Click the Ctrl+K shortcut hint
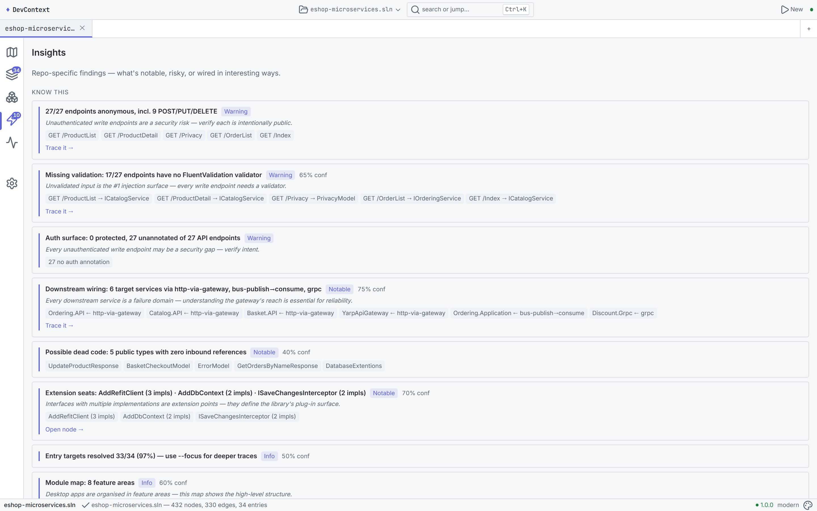Viewport: 817px width, 511px height. click(515, 9)
